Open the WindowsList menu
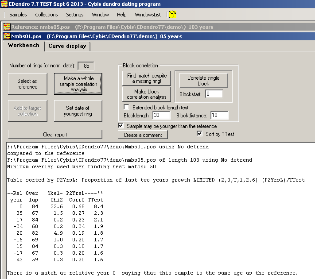This screenshot has height=279, width=315. 148,15
